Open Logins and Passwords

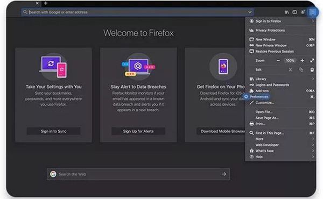pos(280,85)
